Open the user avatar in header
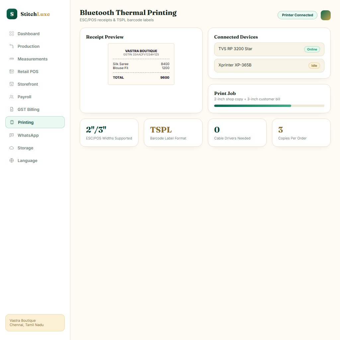Image resolution: width=340 pixels, height=340 pixels. pyautogui.click(x=325, y=15)
